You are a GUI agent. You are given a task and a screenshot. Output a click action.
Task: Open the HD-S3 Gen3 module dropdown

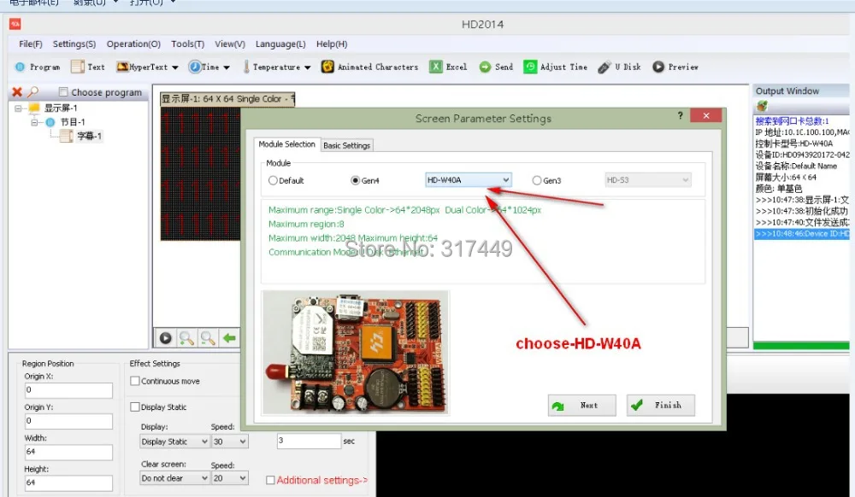click(x=648, y=179)
